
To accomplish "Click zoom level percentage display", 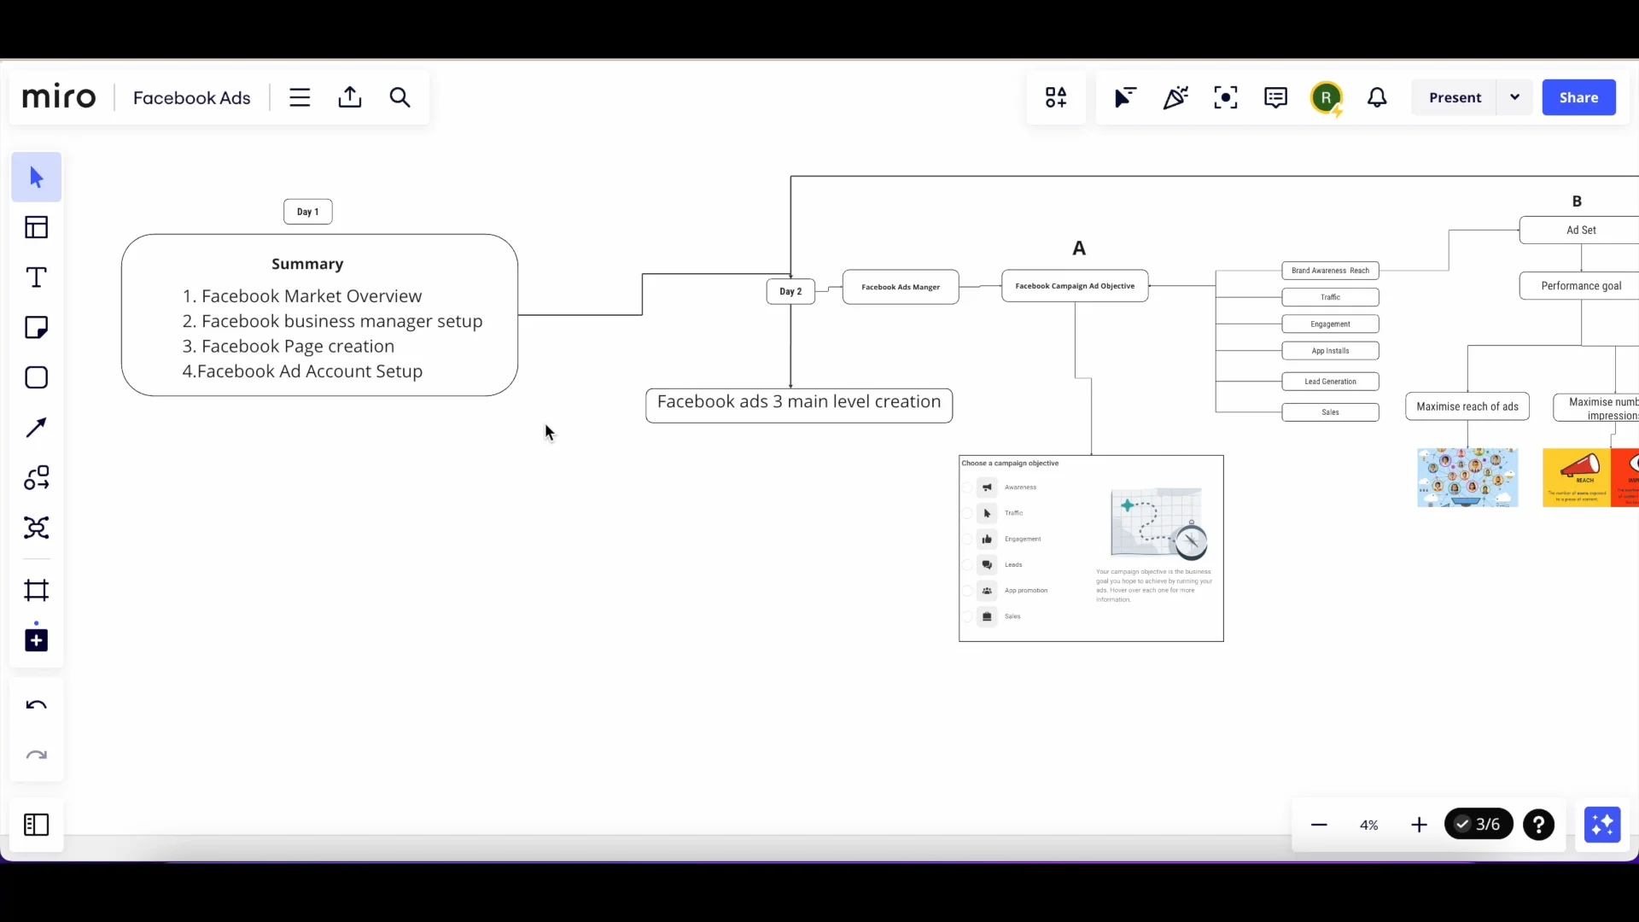I will (x=1369, y=824).
